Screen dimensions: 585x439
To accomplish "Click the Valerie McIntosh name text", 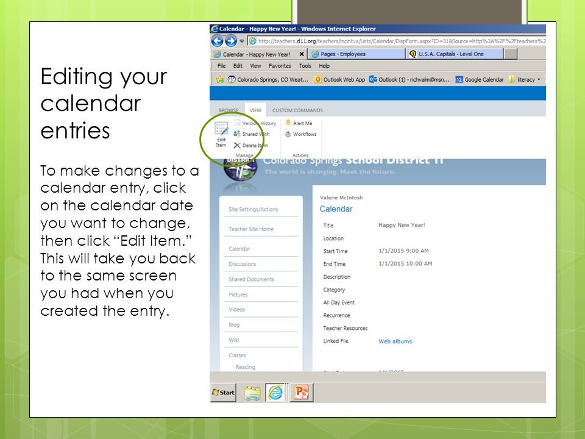I will (341, 198).
